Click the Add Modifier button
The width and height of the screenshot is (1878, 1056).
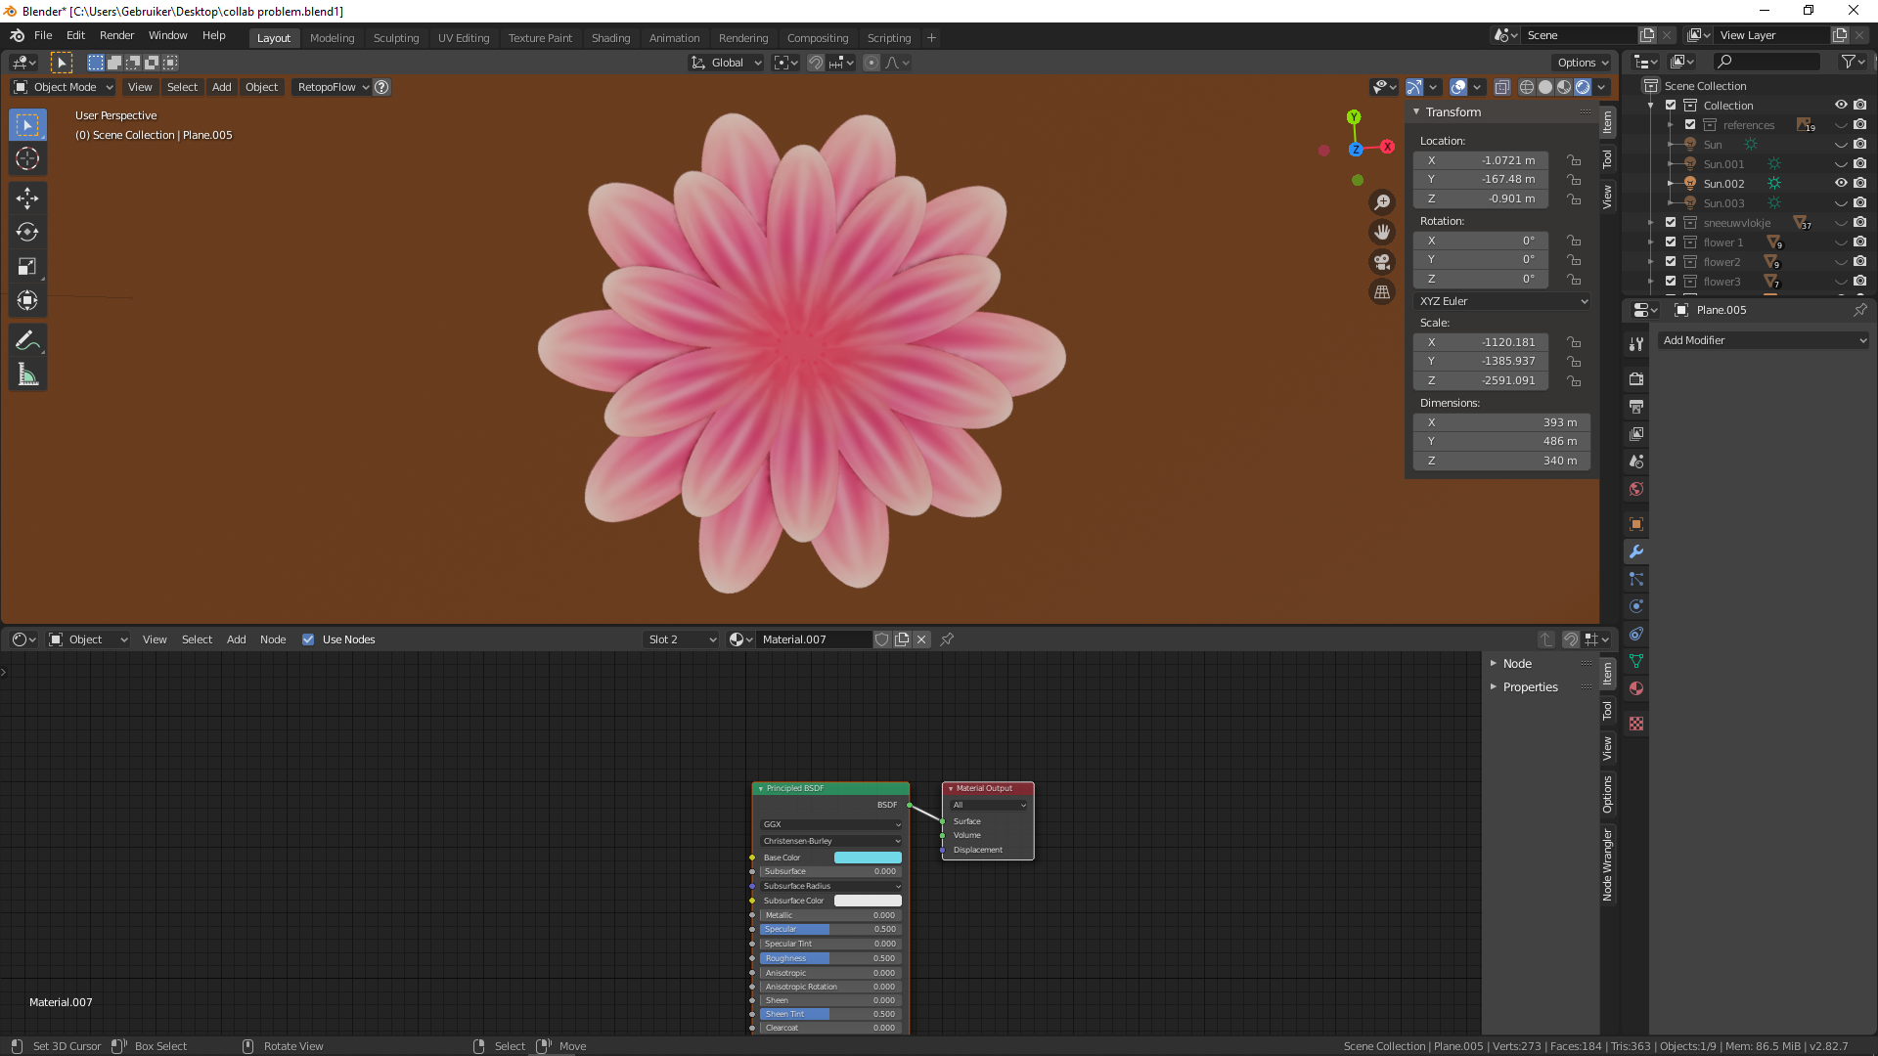1764,340
